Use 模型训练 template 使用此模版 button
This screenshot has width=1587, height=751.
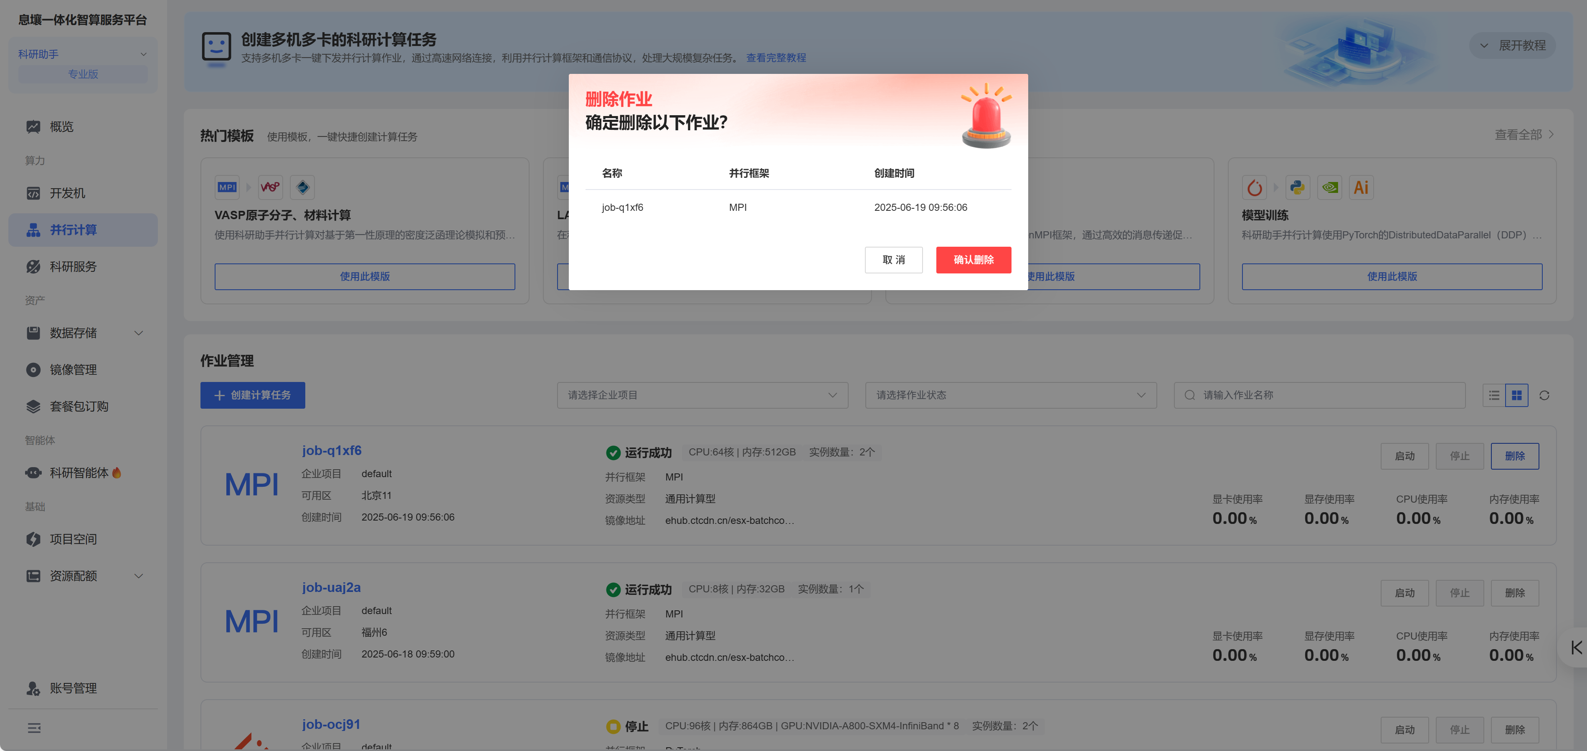point(1392,277)
